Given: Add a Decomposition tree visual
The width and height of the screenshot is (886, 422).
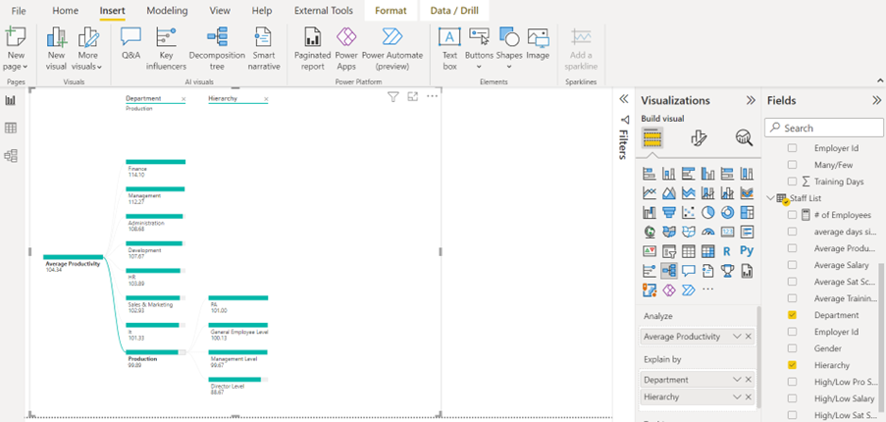Looking at the screenshot, I should click(x=216, y=44).
